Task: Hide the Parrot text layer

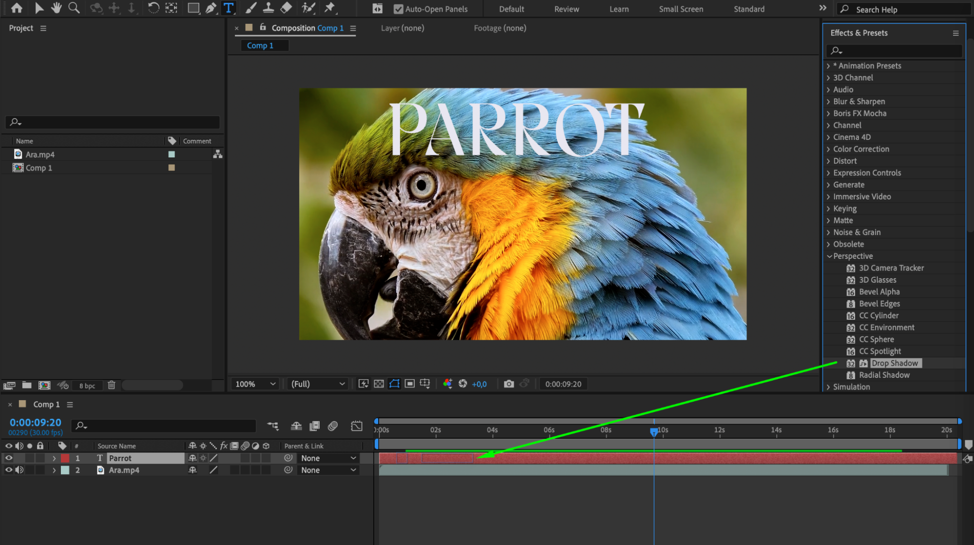Action: pos(9,458)
